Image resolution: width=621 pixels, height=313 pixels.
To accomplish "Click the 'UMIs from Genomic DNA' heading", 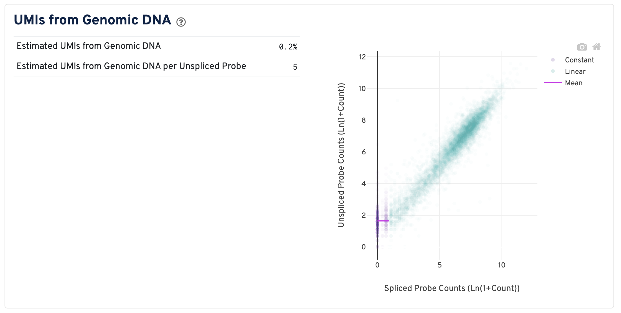I will click(x=92, y=20).
